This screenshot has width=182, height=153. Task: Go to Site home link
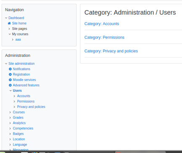coord(19,23)
